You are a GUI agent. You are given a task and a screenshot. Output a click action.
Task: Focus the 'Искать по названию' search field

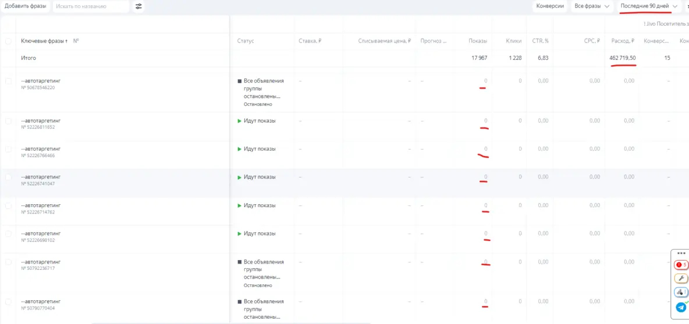(91, 6)
